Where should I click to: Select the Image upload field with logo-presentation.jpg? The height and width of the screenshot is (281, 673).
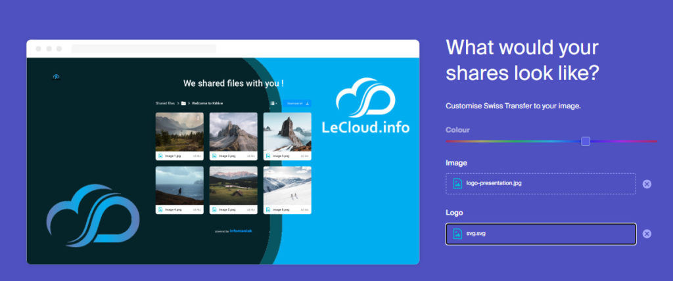coord(540,184)
